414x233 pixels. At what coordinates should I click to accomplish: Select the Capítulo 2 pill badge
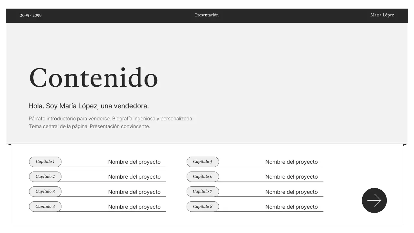click(45, 177)
